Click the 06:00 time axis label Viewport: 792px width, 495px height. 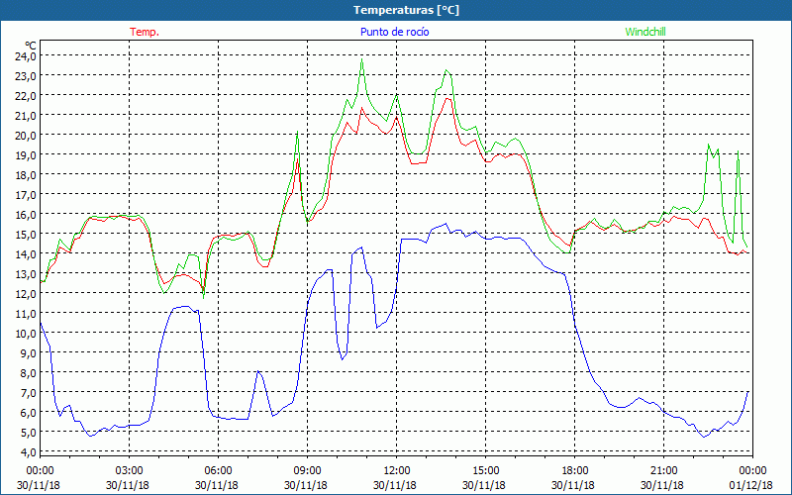217,471
